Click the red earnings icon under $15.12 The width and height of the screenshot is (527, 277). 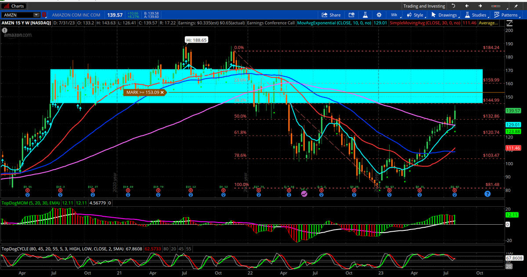[191, 190]
